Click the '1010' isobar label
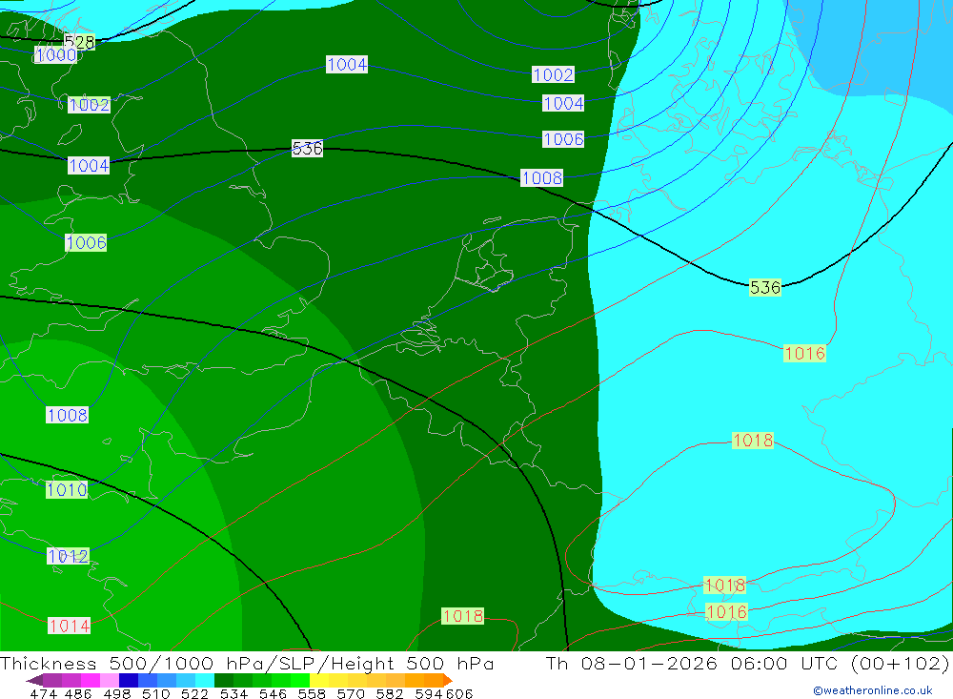The height and width of the screenshot is (699, 953). point(67,490)
